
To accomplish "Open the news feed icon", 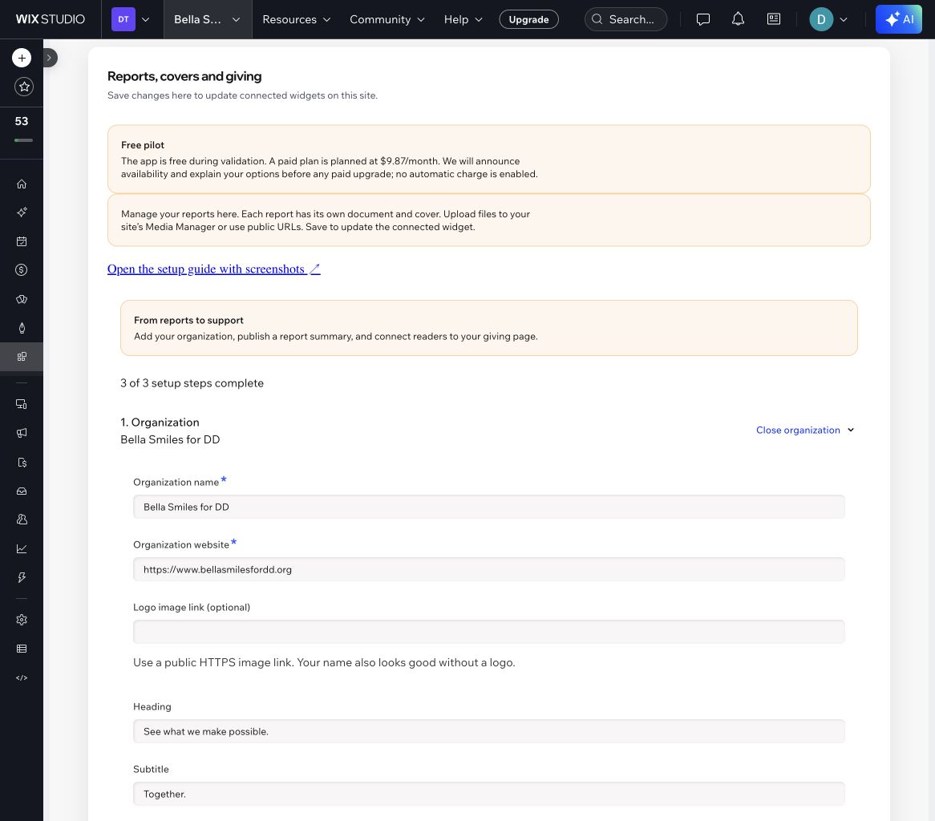I will pos(773,19).
